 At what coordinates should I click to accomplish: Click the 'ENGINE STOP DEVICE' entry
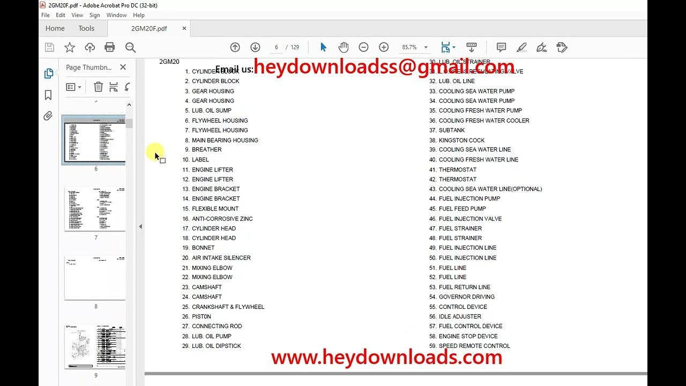pos(468,336)
